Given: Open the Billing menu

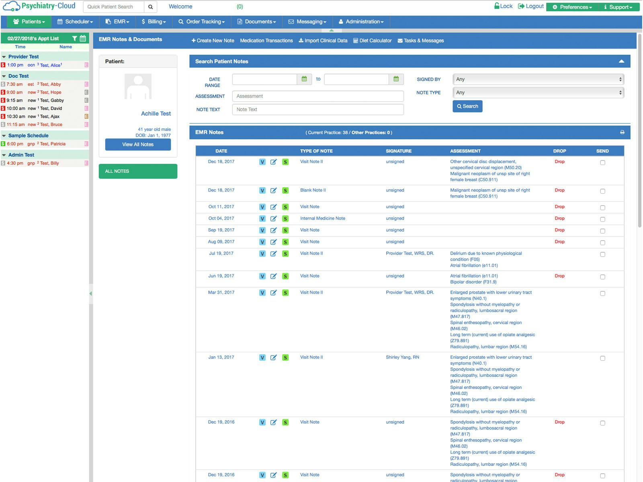Looking at the screenshot, I should point(153,22).
